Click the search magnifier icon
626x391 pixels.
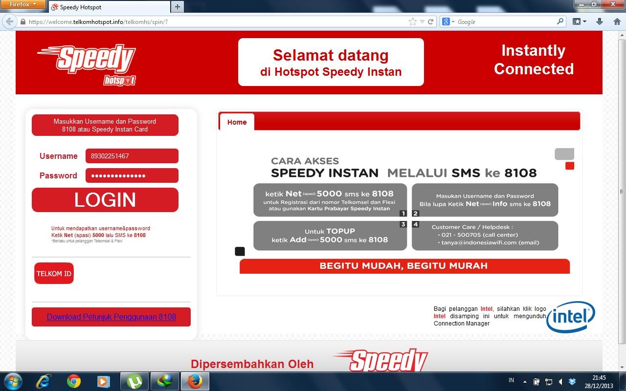(x=560, y=22)
